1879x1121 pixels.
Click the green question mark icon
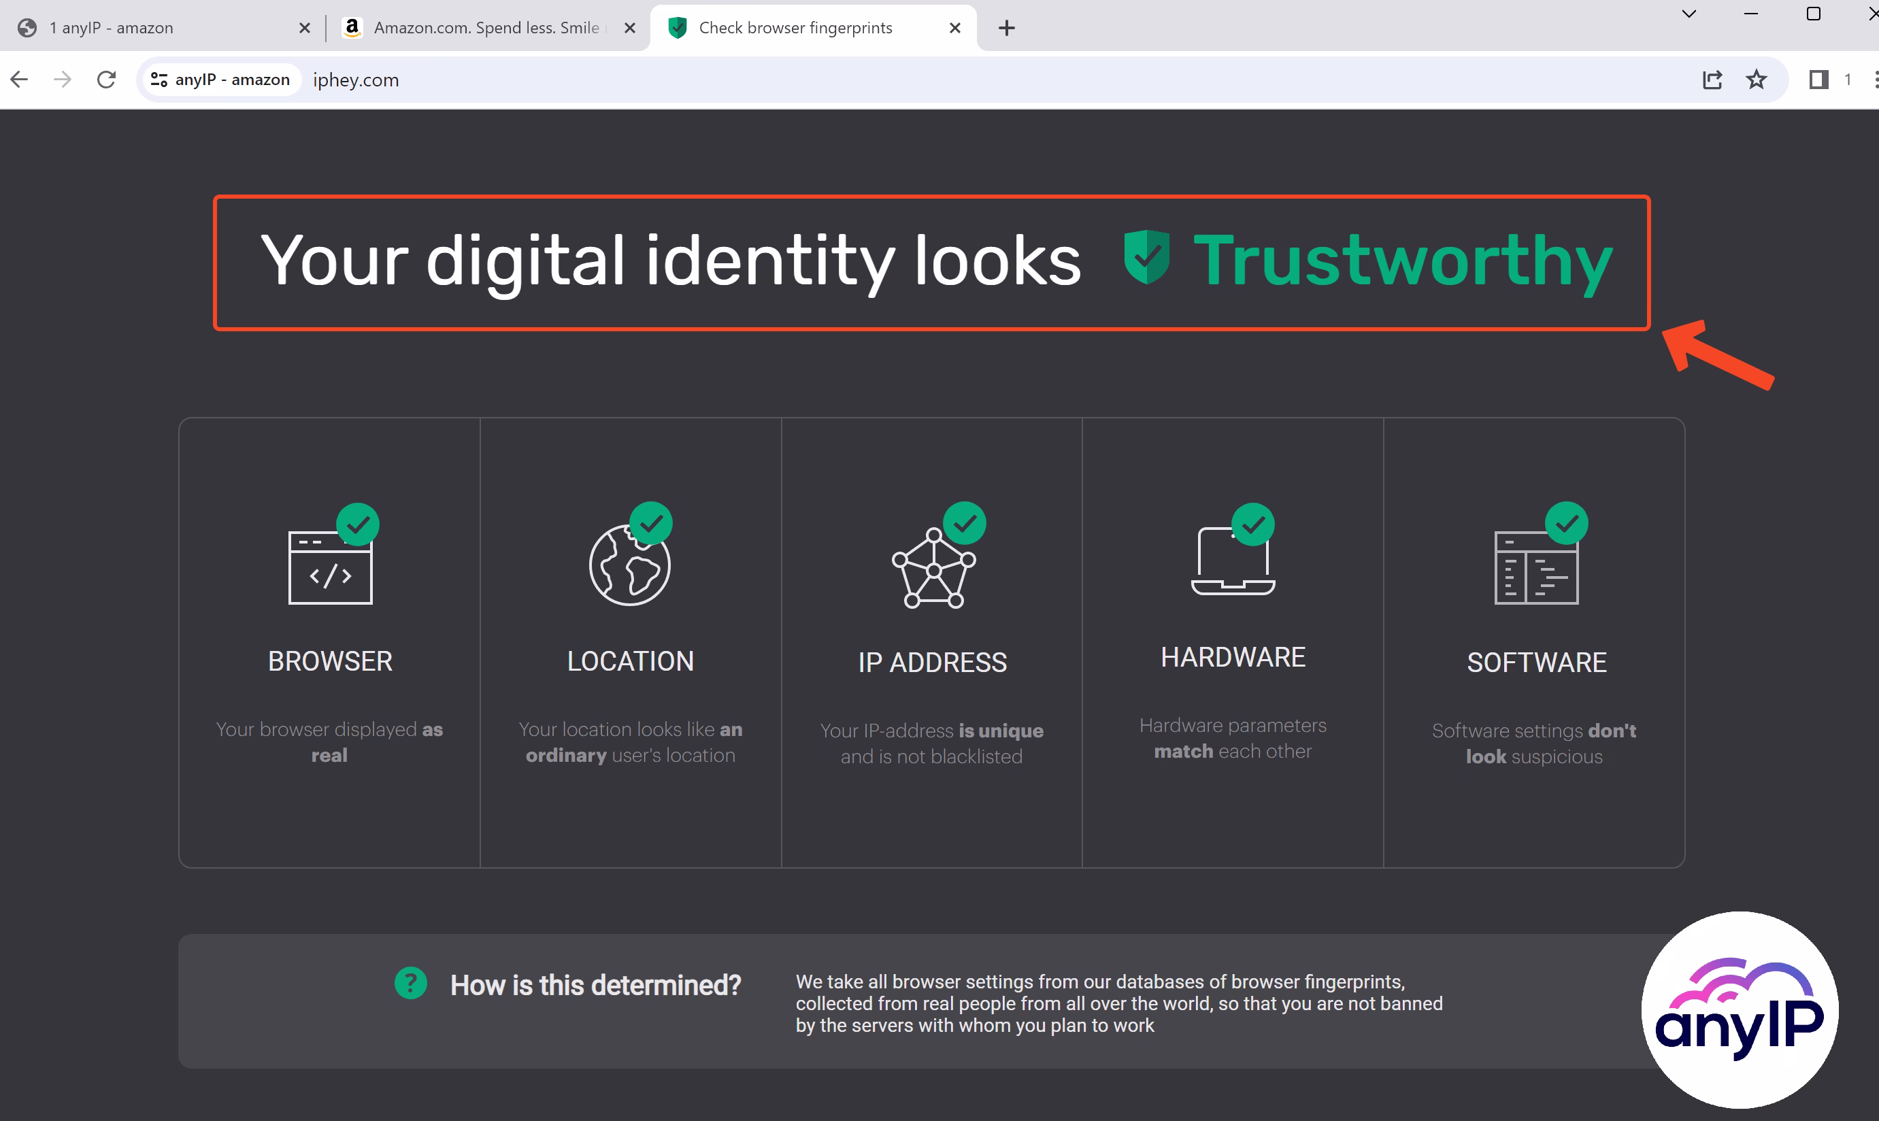click(x=410, y=984)
